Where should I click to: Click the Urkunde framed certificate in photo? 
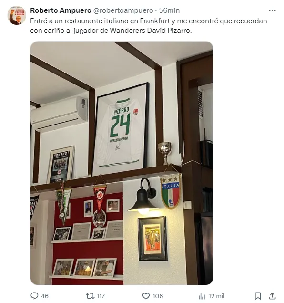tap(61, 165)
